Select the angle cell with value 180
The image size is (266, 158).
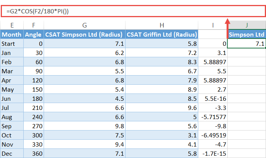(34, 98)
